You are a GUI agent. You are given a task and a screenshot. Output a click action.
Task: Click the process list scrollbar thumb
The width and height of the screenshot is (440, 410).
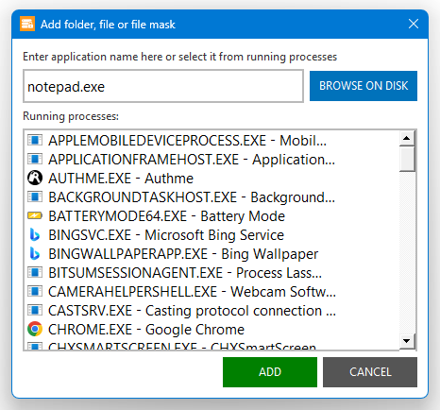click(407, 159)
